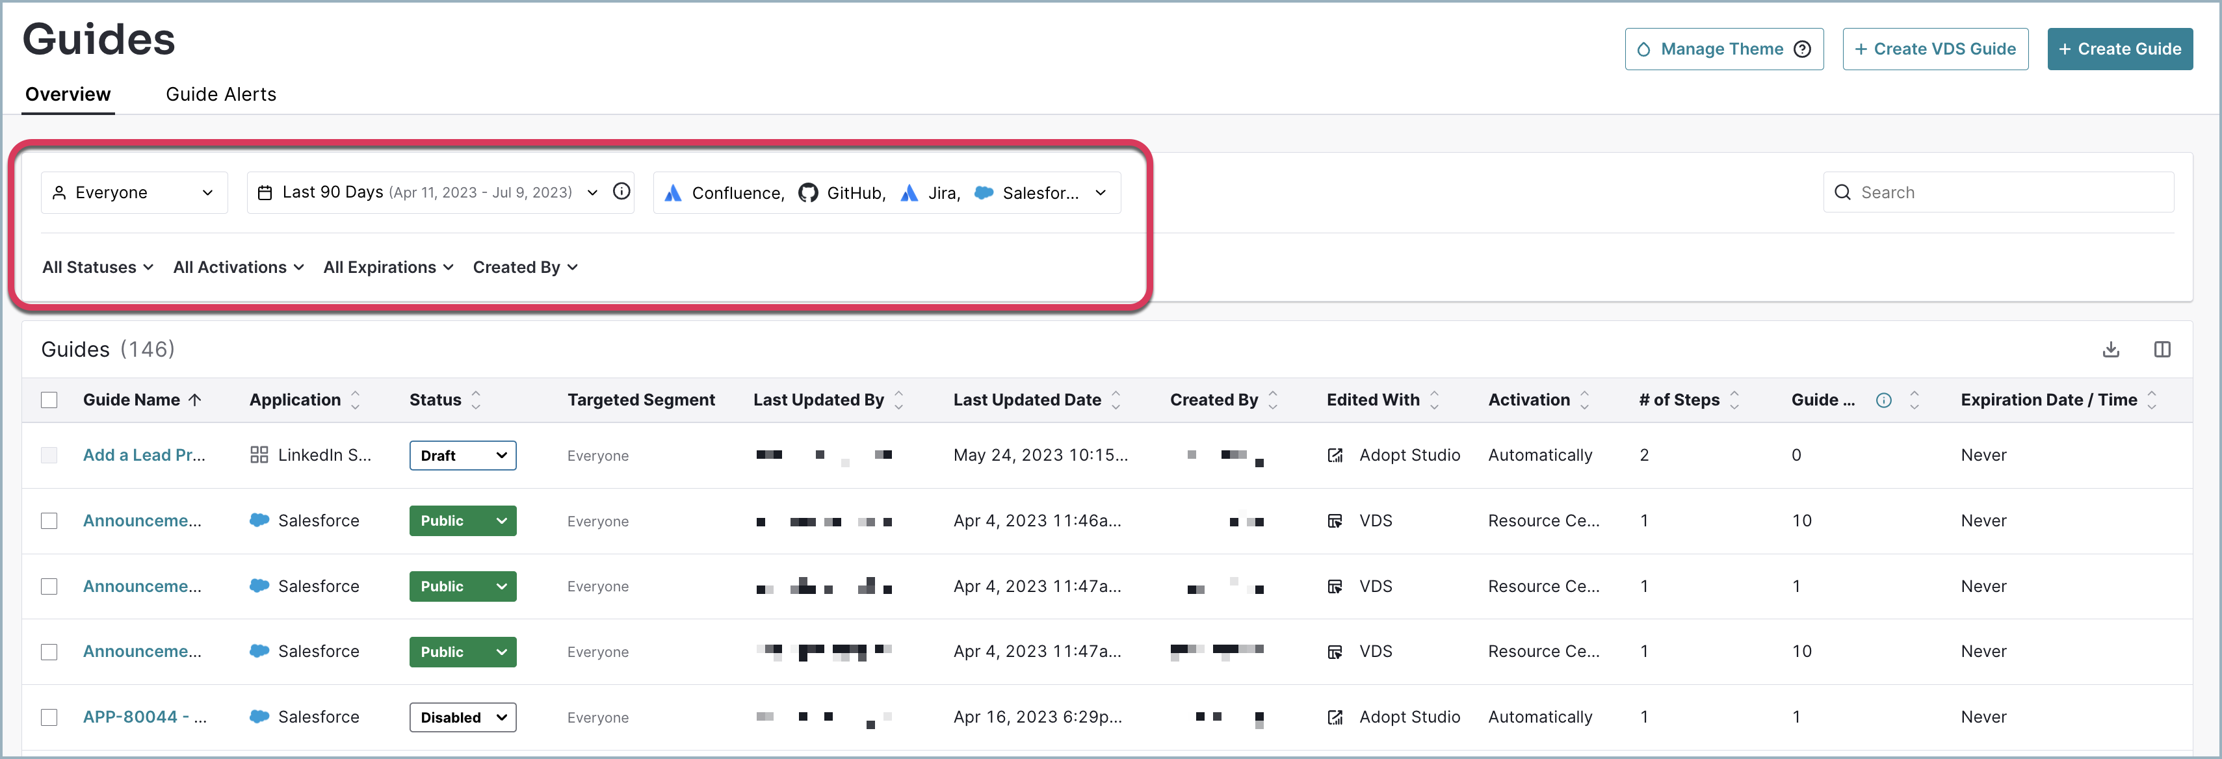Sort by Created By column arrows
This screenshot has height=759, width=2222.
1273,400
